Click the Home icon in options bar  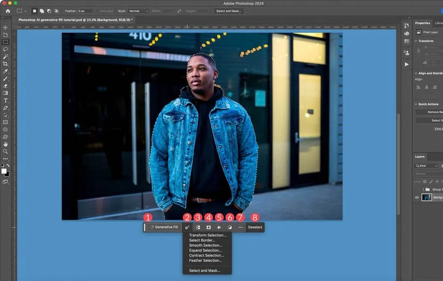(x=8, y=11)
